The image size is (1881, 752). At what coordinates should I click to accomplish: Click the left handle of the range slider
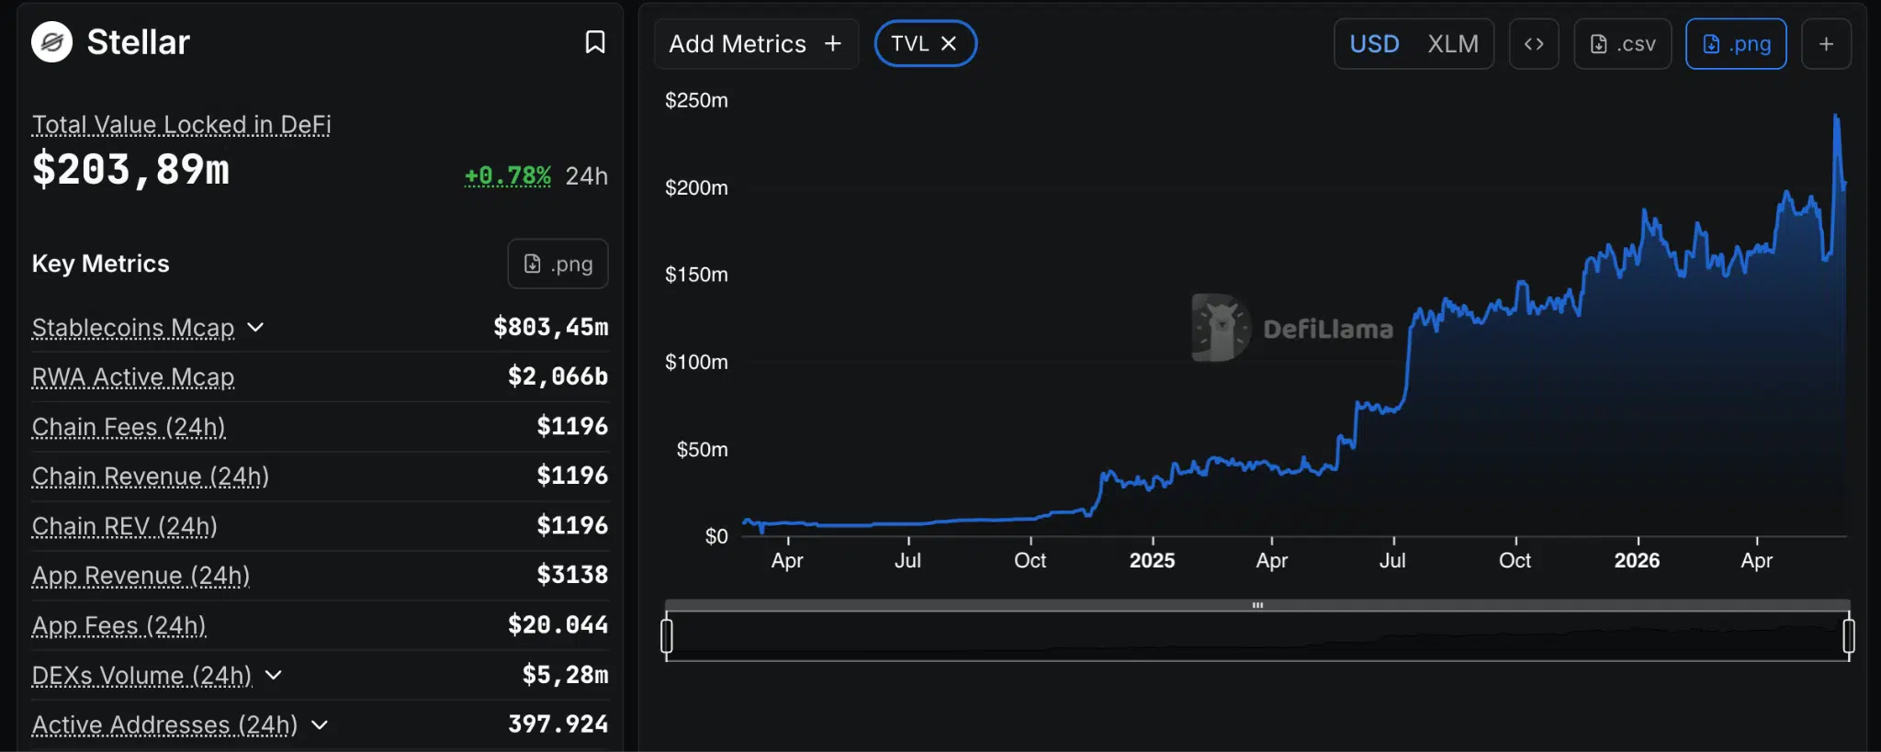[x=667, y=635]
